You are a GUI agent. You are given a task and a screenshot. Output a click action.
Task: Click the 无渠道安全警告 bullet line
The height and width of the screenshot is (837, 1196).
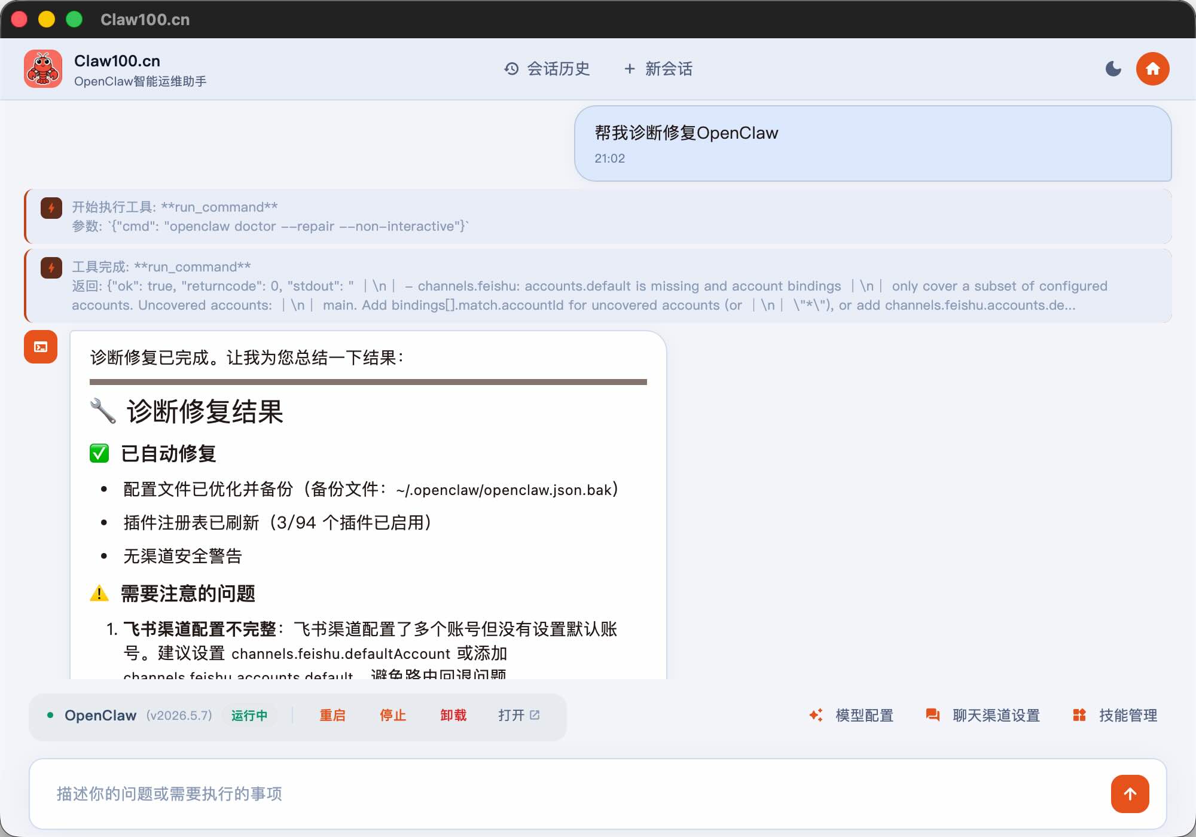tap(182, 556)
